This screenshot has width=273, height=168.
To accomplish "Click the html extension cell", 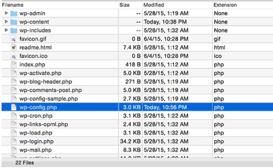I will (219, 47).
